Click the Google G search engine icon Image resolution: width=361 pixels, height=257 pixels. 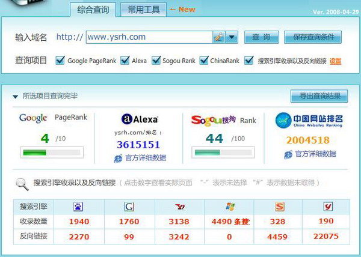click(129, 207)
